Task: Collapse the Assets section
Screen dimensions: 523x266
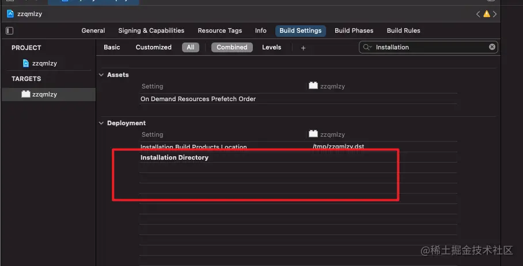Action: pyautogui.click(x=101, y=75)
